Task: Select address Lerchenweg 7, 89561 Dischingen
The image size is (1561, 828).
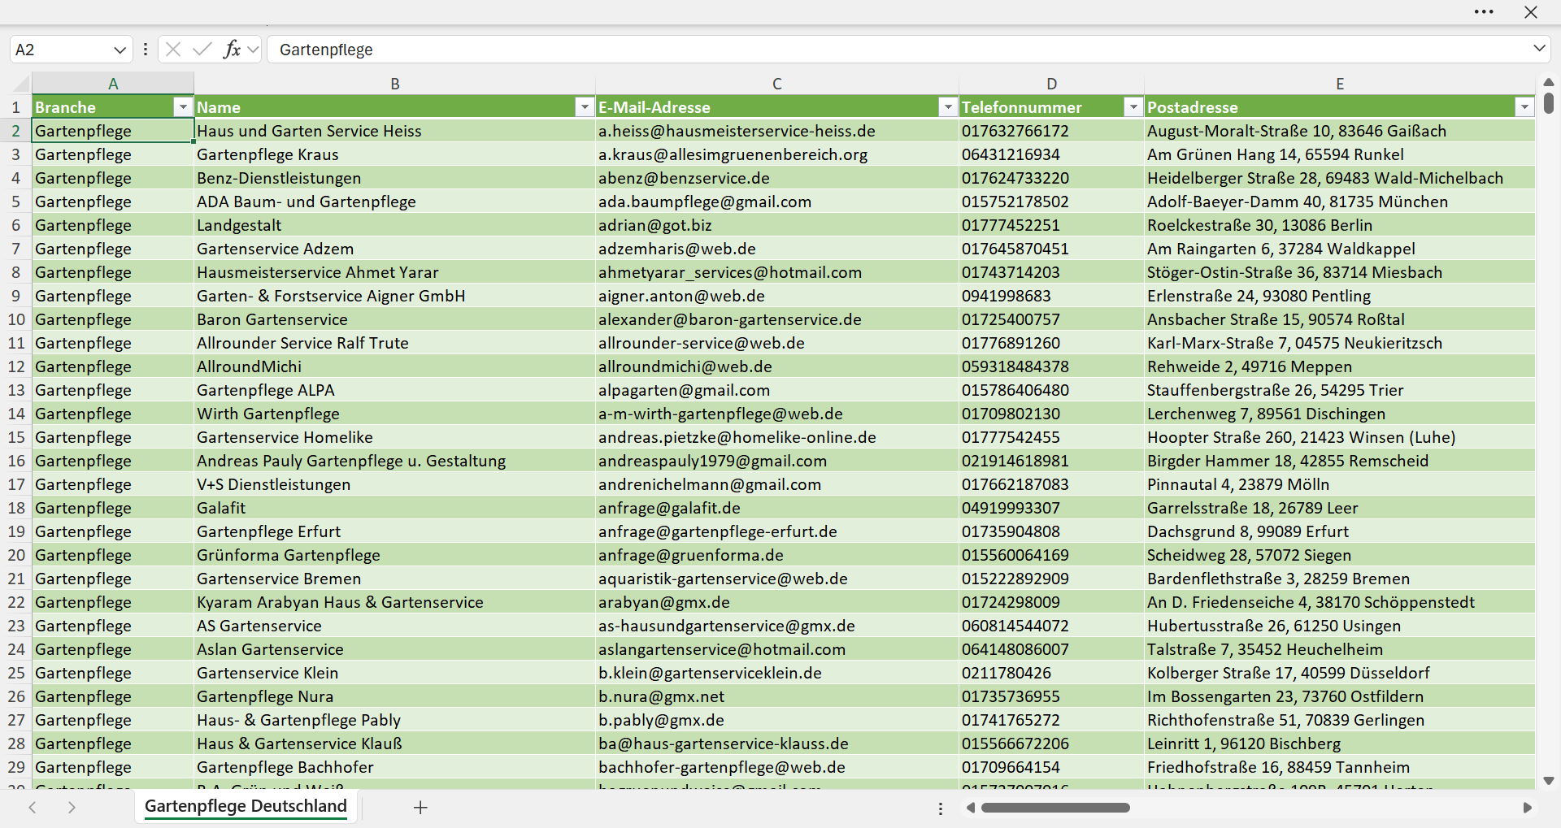Action: (1340, 414)
